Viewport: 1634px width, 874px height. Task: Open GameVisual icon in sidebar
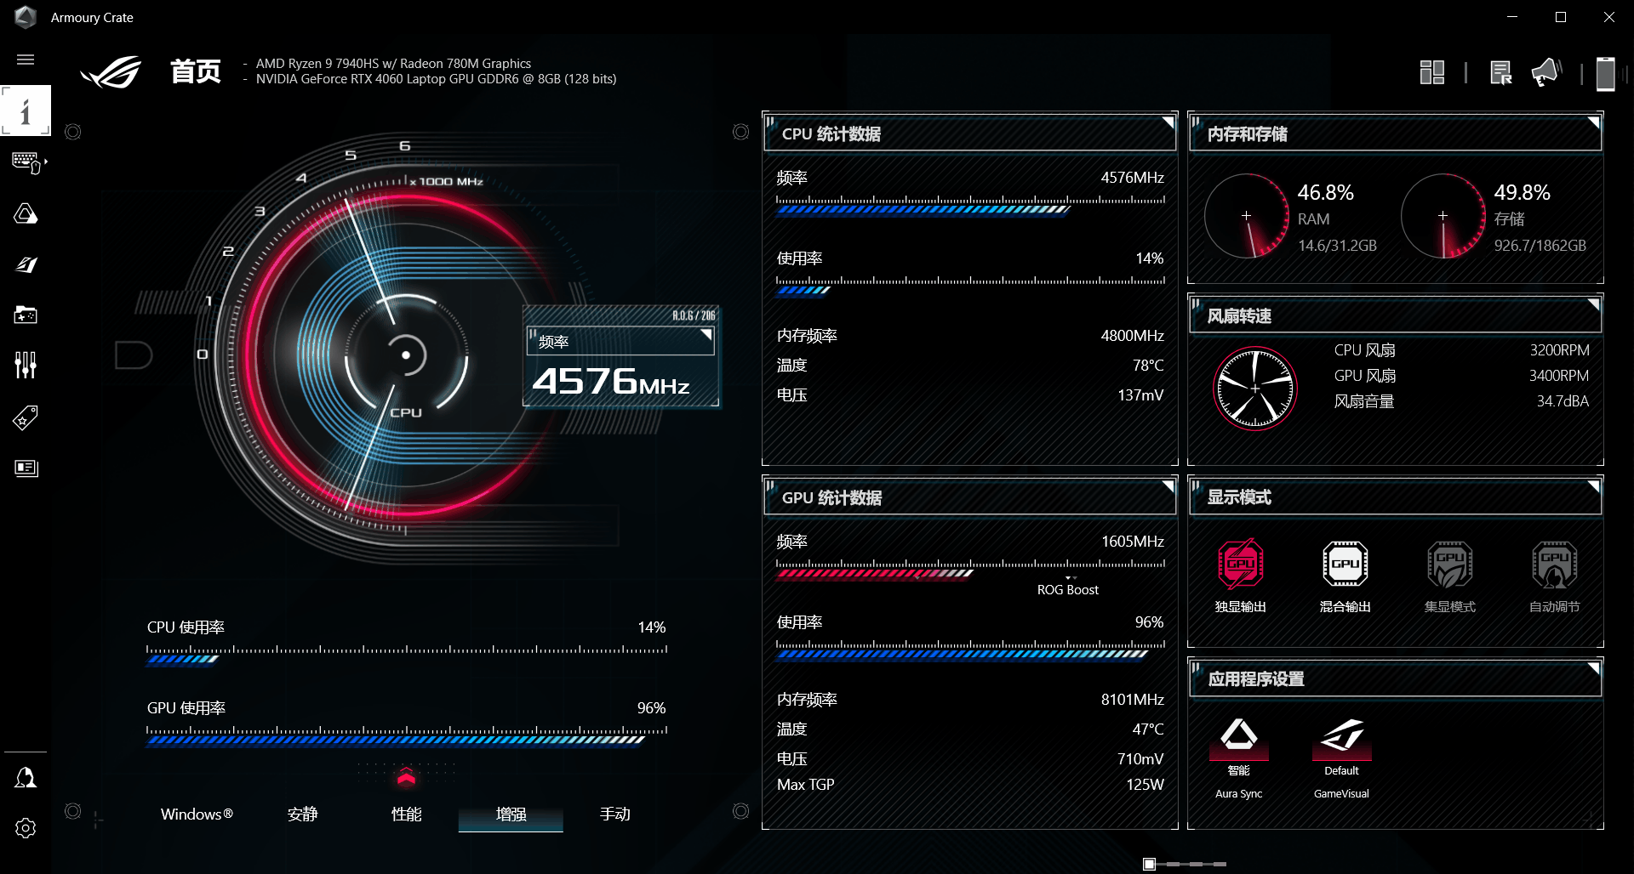(x=26, y=264)
